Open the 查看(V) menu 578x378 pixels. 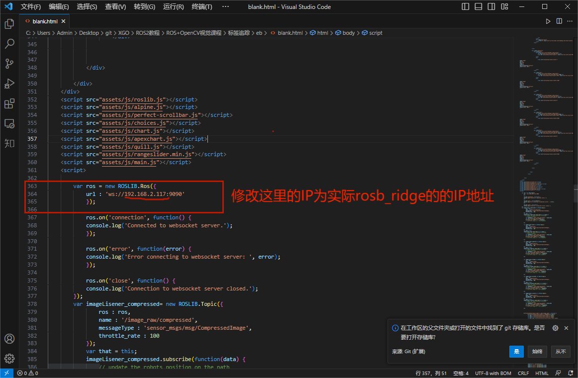coord(115,6)
